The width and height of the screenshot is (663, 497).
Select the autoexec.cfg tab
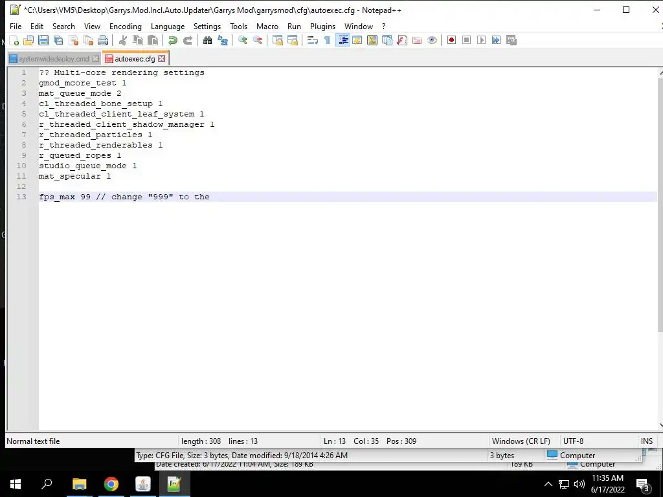pyautogui.click(x=135, y=59)
